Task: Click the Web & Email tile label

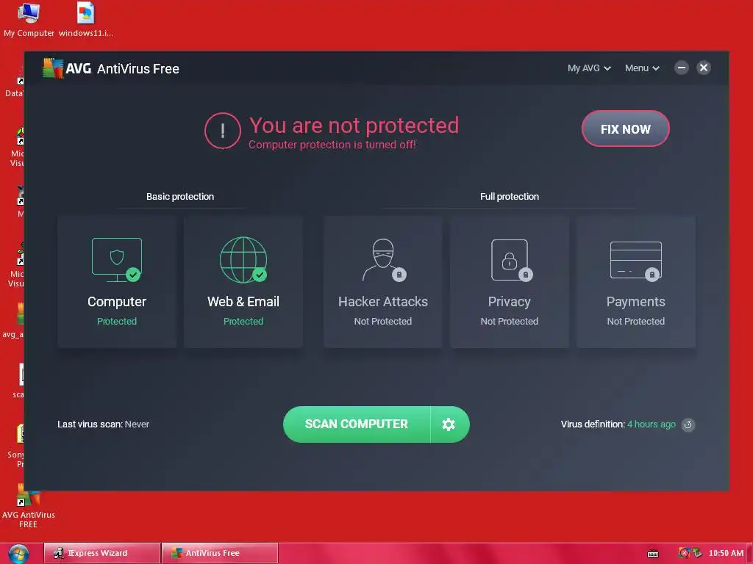Action: (243, 302)
